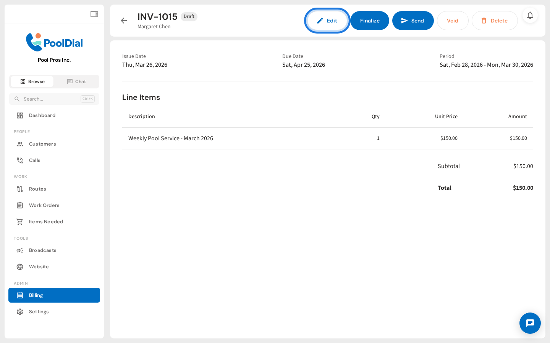Finalize the draft invoice
The image size is (550, 343).
tap(369, 21)
